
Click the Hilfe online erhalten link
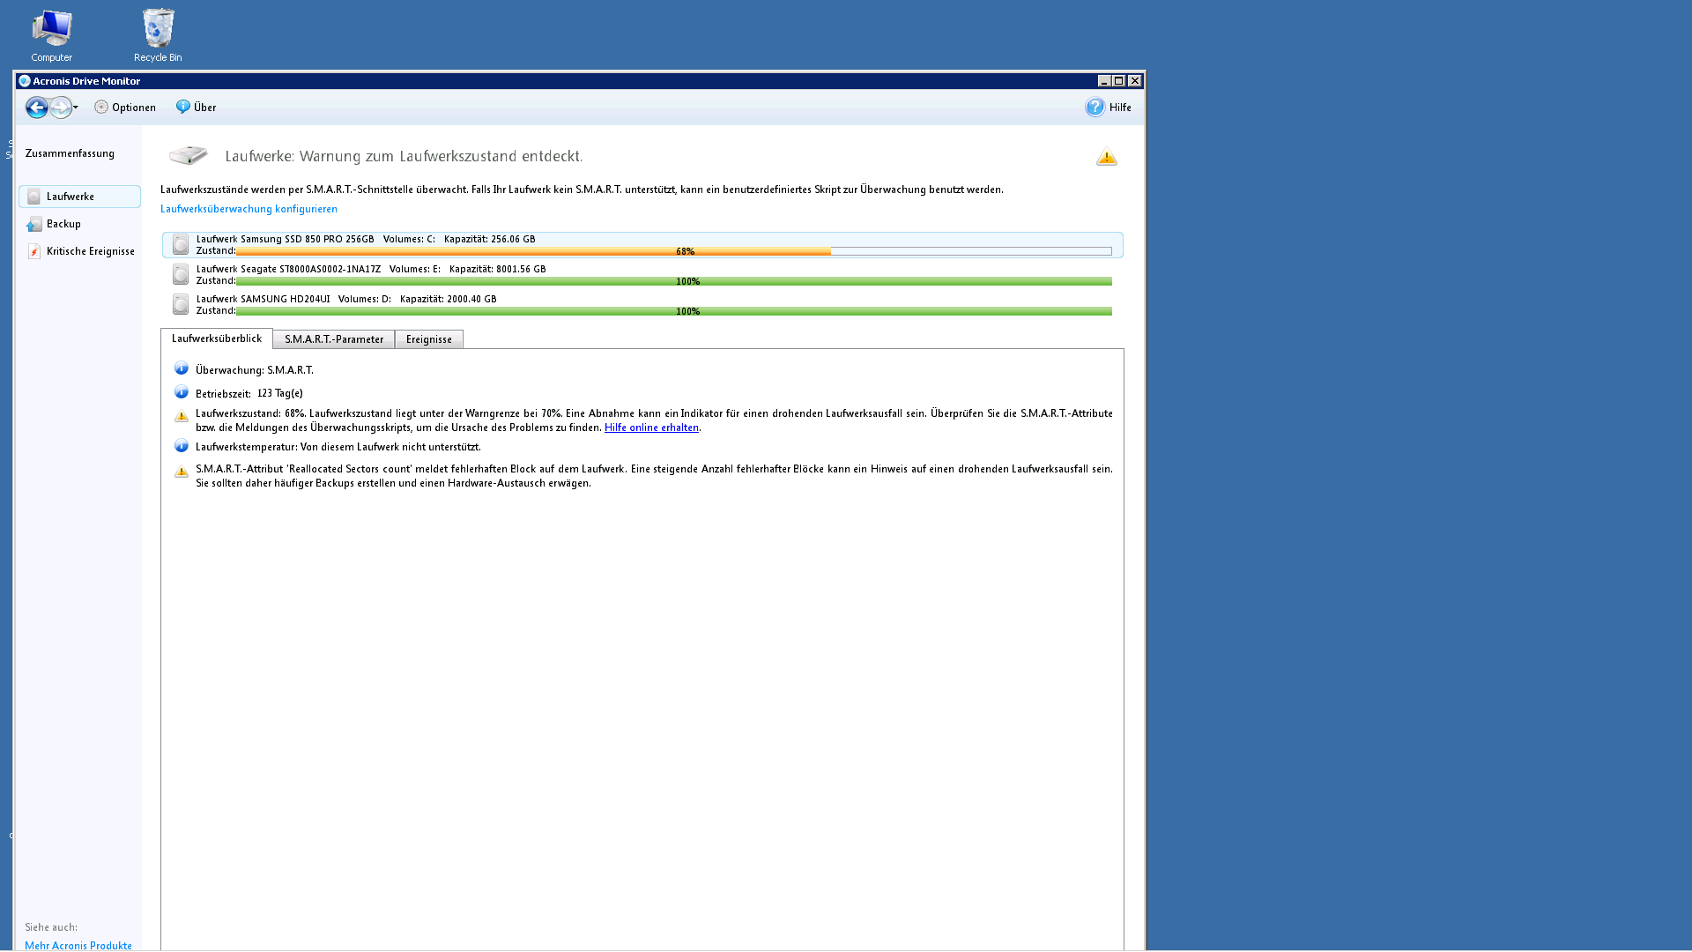(651, 428)
